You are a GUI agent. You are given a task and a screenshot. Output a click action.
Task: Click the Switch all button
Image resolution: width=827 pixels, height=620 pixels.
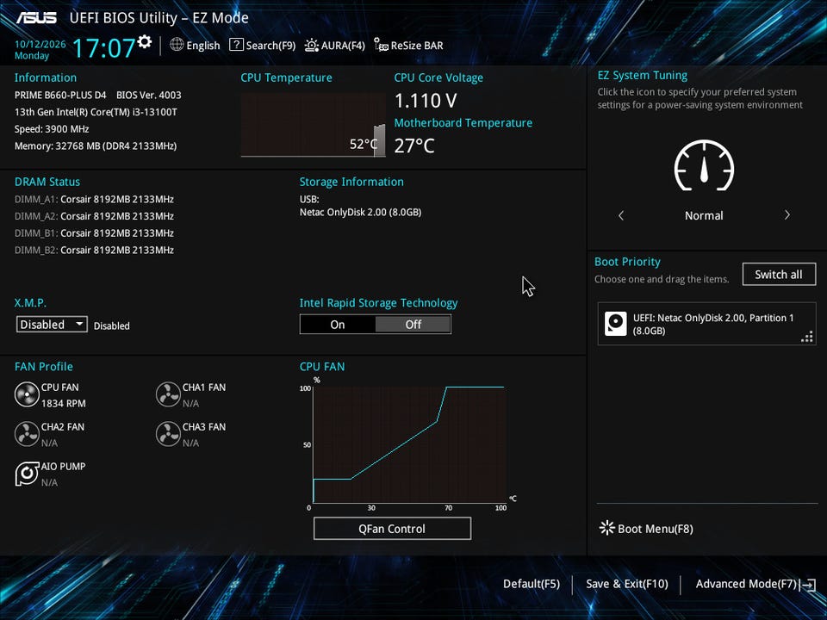779,274
